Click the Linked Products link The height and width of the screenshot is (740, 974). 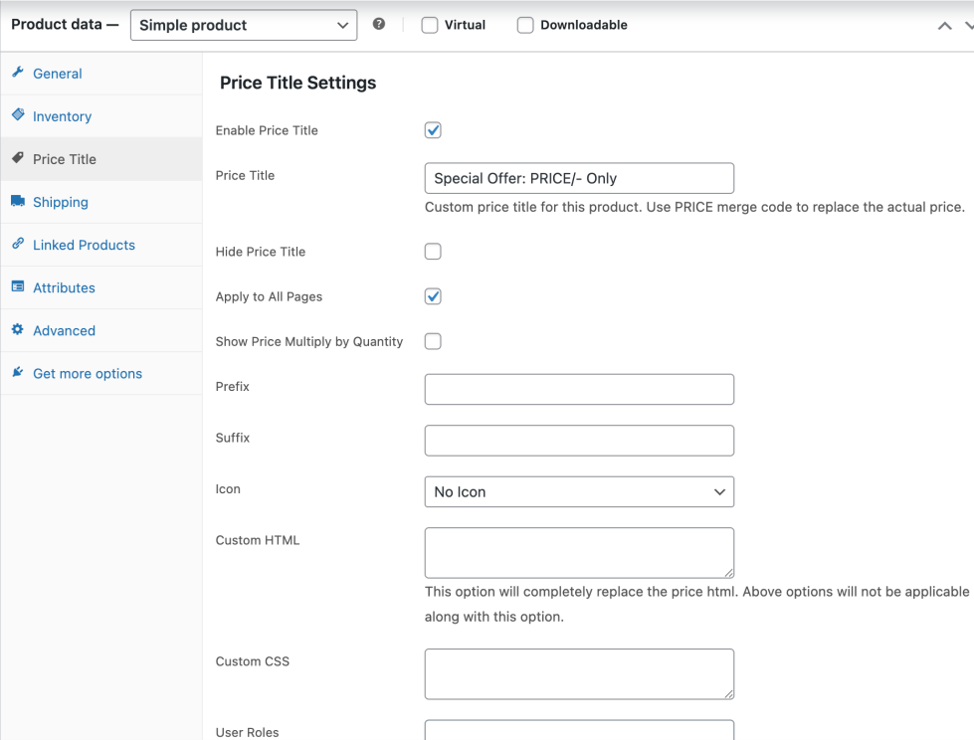(85, 245)
